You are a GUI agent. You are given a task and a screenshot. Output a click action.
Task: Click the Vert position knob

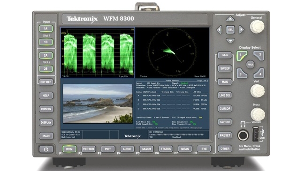tap(257, 91)
